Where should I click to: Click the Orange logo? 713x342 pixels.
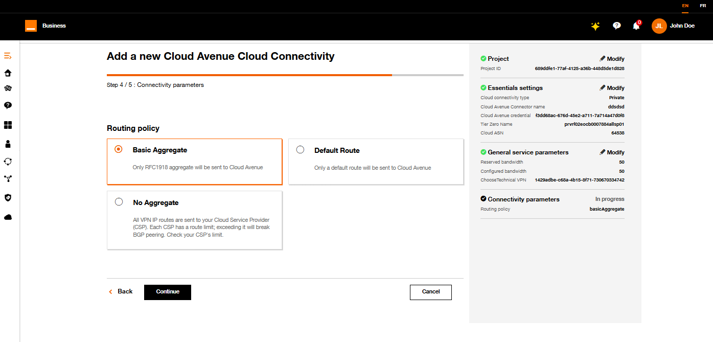click(x=31, y=26)
